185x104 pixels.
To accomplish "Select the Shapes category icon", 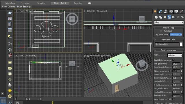I will (160, 17).
